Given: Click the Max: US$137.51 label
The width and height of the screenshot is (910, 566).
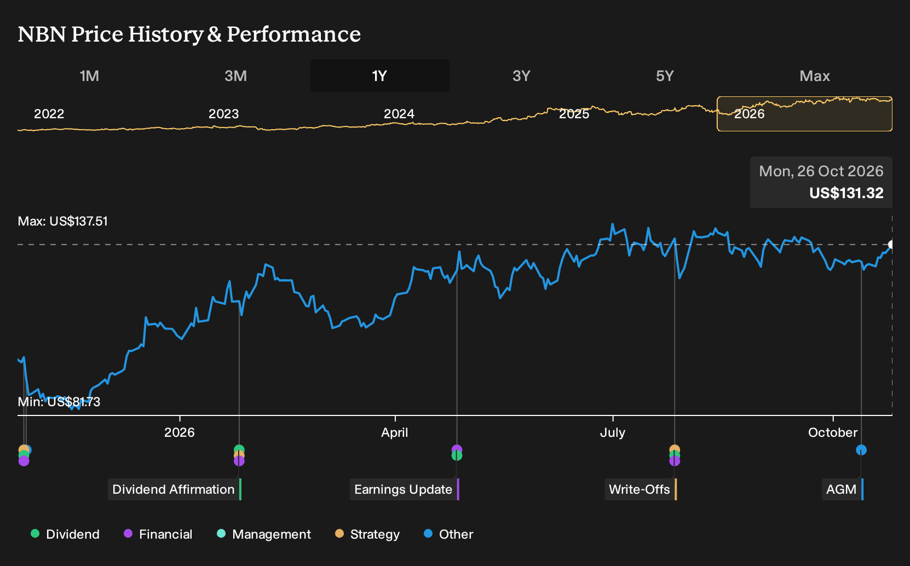Looking at the screenshot, I should [63, 221].
